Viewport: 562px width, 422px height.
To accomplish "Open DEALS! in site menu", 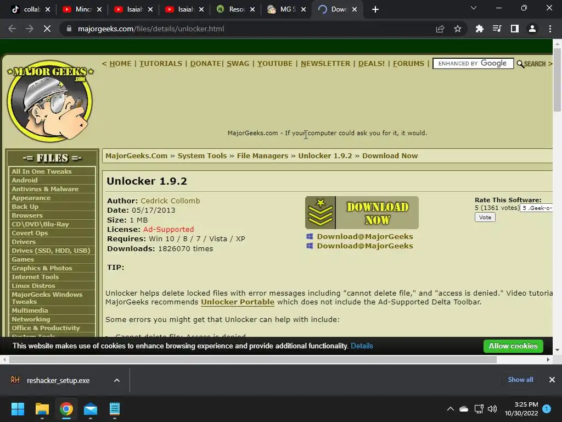I will pyautogui.click(x=372, y=64).
